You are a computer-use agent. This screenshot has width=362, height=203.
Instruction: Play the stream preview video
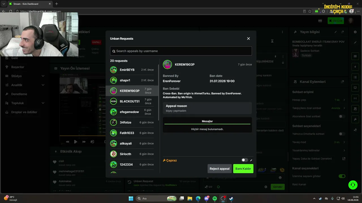point(76,142)
